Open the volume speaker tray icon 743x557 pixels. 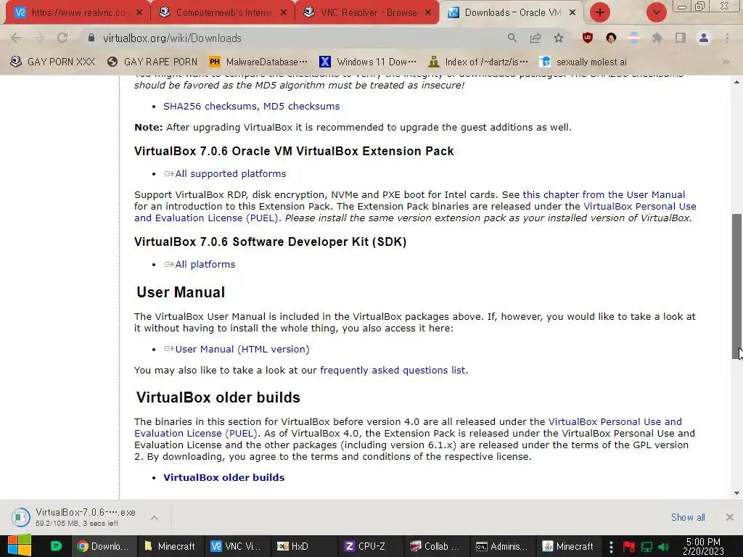[x=663, y=547]
